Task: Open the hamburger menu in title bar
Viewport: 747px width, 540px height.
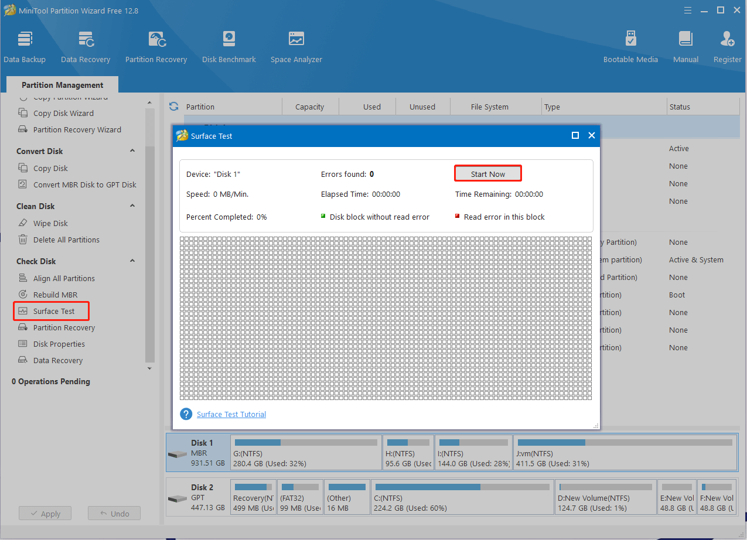Action: click(x=688, y=10)
